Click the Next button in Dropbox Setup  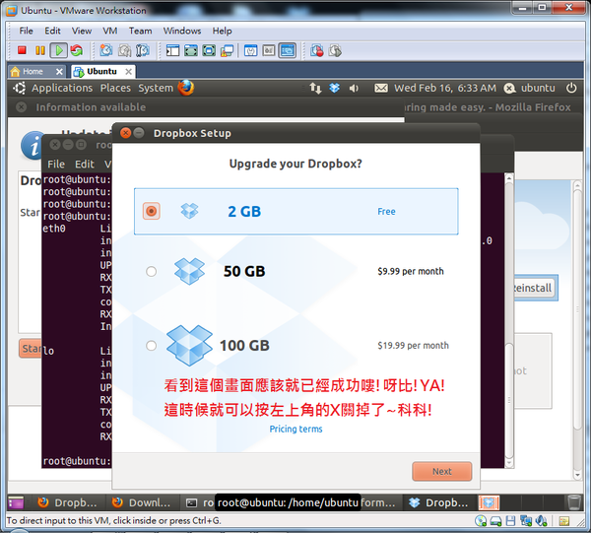tap(441, 472)
